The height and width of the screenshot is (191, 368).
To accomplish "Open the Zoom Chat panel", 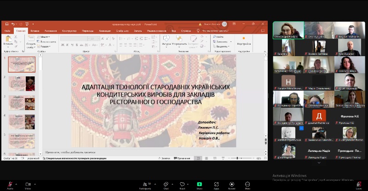I will pyautogui.click(x=166, y=184).
